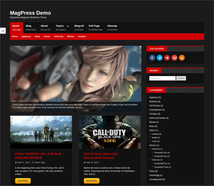Expand the Topics menu chevron
This screenshot has width=214, height=186.
tap(68, 26)
